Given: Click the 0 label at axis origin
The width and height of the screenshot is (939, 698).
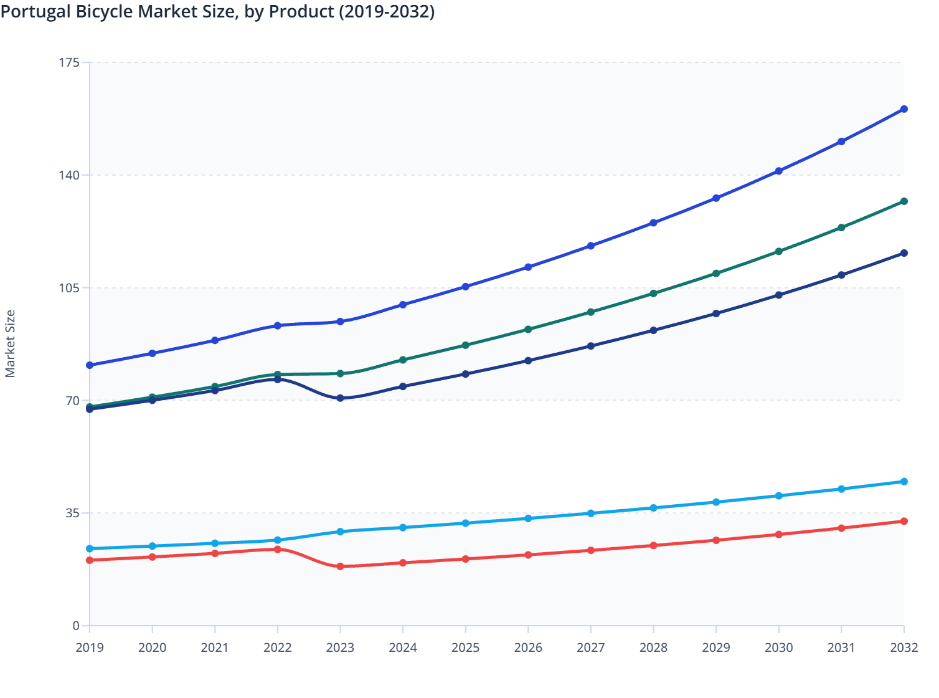Looking at the screenshot, I should click(x=75, y=624).
